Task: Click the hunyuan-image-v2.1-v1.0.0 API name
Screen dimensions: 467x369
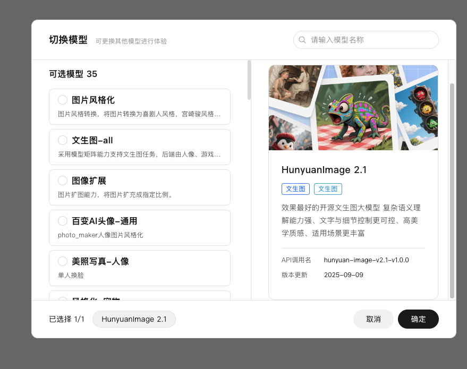Action: [367, 260]
